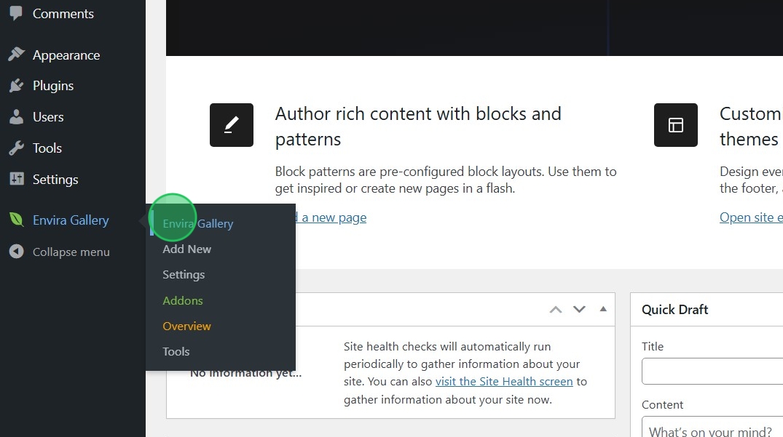Click the Settings sliders icon in sidebar
The image size is (783, 437).
pyautogui.click(x=16, y=180)
